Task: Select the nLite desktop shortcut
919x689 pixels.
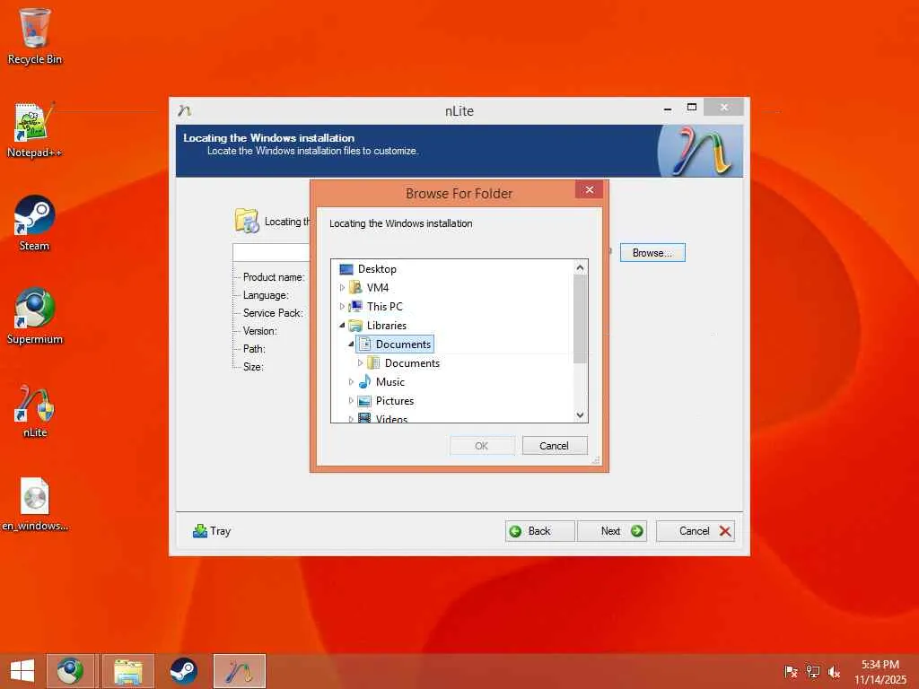Action: pyautogui.click(x=35, y=410)
